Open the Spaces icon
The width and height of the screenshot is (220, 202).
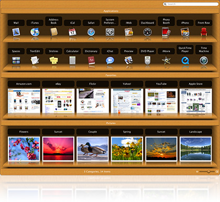pos(16,60)
